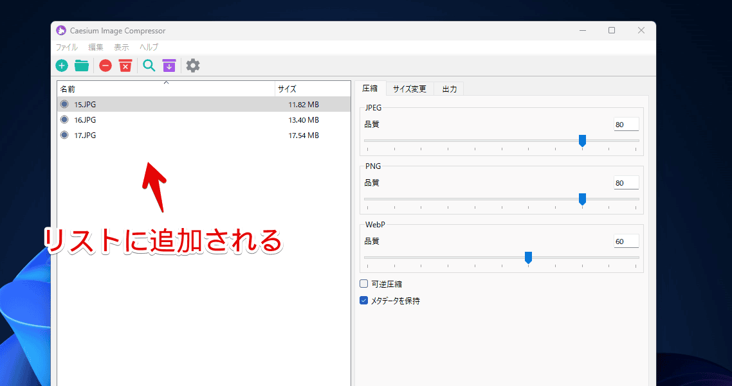This screenshot has height=386, width=732.
Task: Click the 17.54 MB size cell
Action: point(304,136)
